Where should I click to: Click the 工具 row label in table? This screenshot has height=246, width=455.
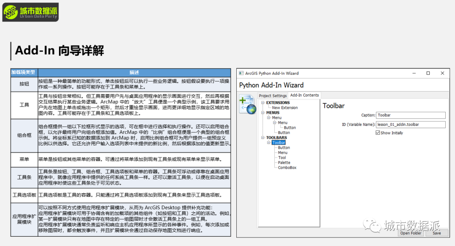24,105
